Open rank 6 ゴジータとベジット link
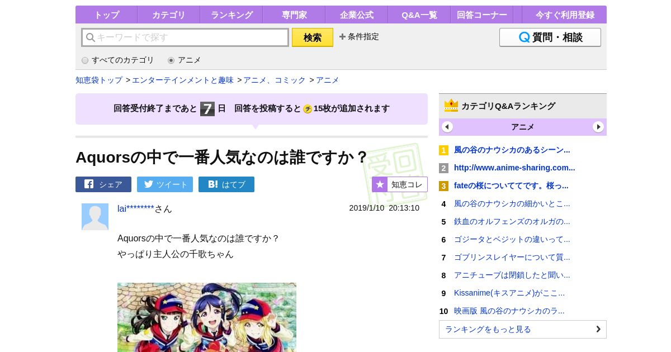Image resolution: width=671 pixels, height=352 pixels. tap(512, 239)
